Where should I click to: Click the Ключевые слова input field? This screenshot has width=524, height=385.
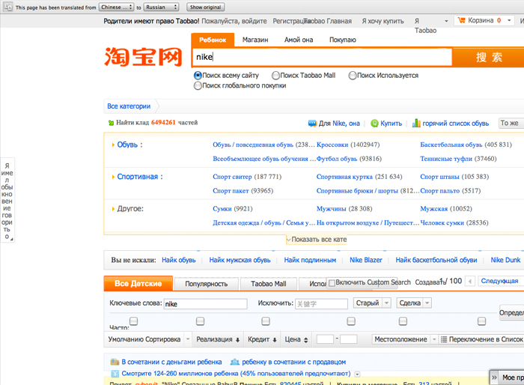point(205,303)
